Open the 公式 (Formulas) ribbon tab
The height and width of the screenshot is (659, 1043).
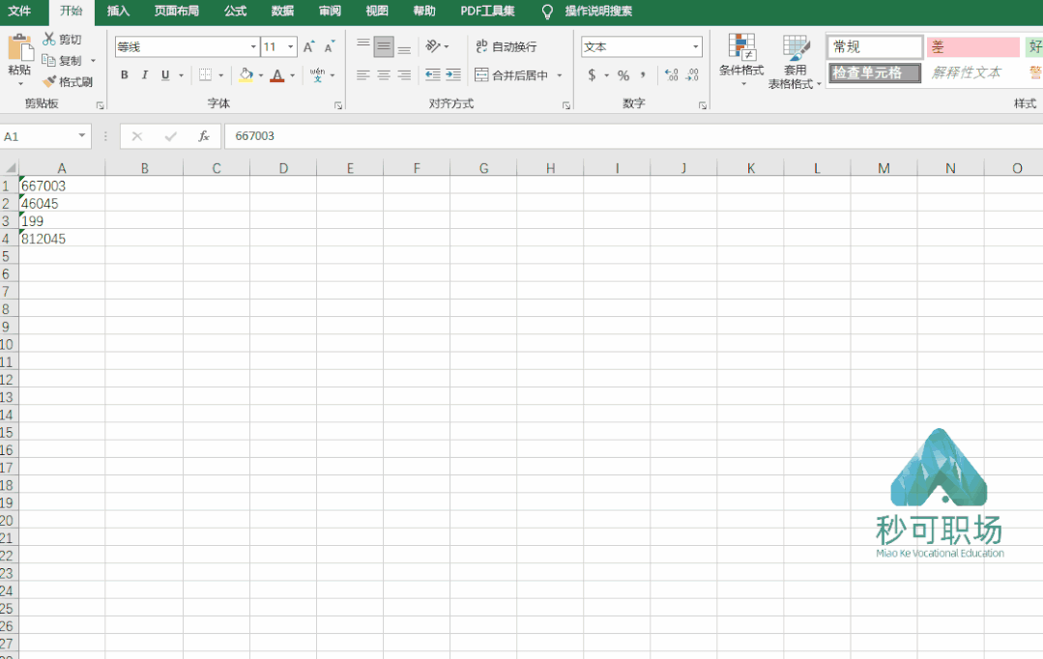(235, 12)
